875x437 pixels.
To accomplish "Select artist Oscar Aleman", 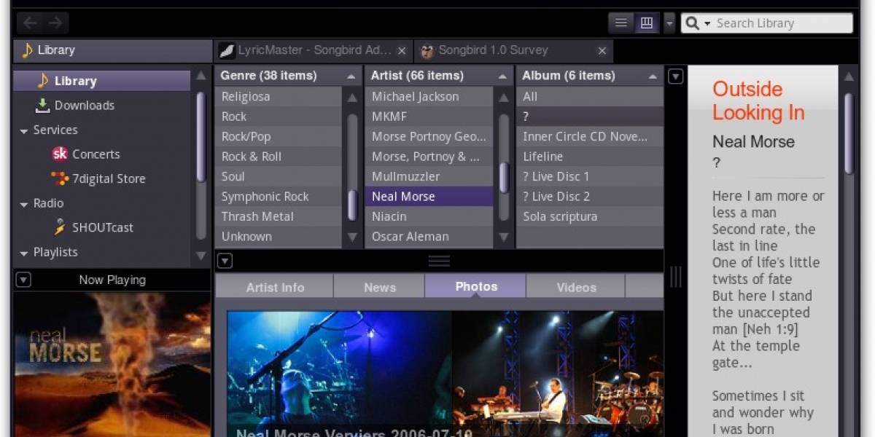I will 429,237.
